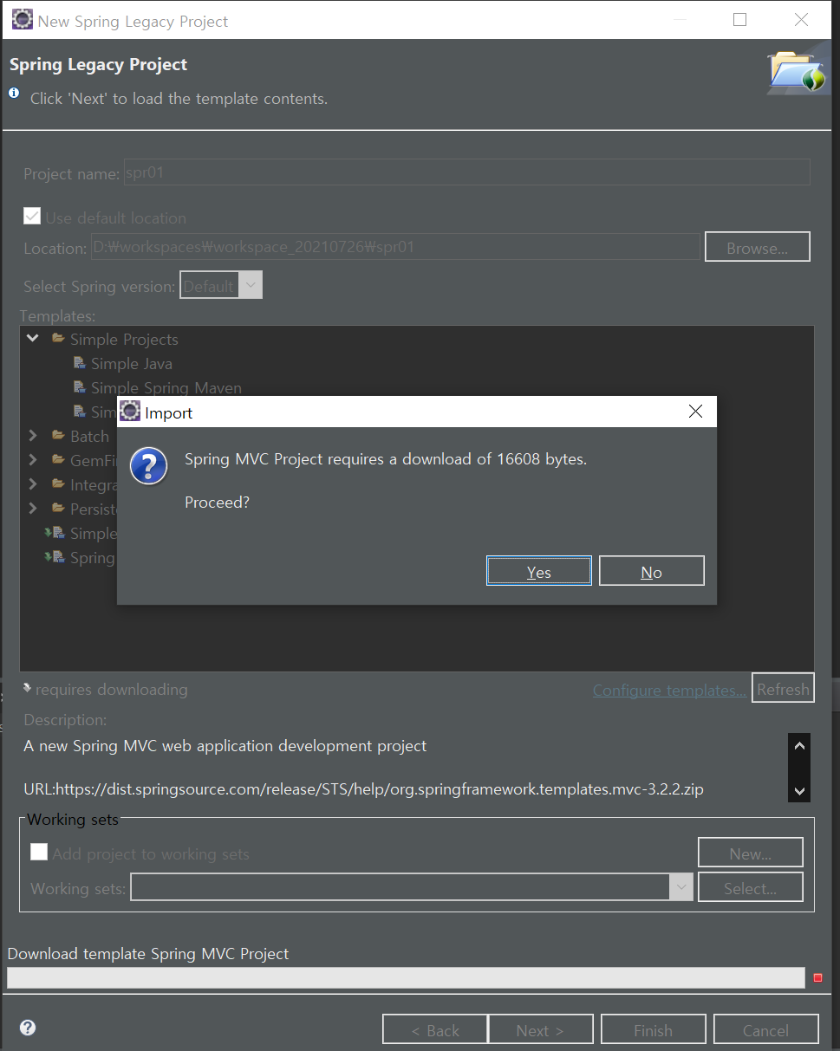The width and height of the screenshot is (840, 1051).
Task: Click the Location path field
Action: point(395,246)
